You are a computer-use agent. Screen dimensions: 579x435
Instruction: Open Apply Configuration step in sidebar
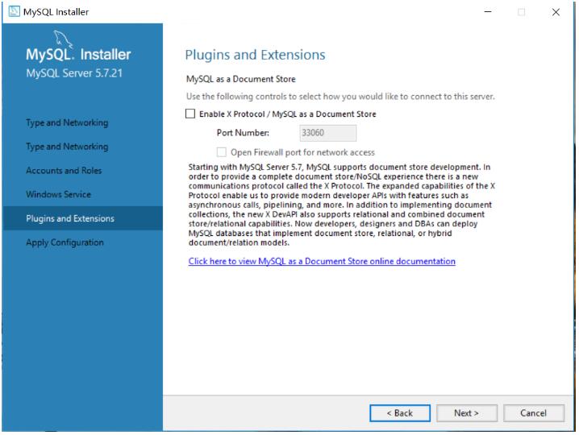tap(65, 242)
